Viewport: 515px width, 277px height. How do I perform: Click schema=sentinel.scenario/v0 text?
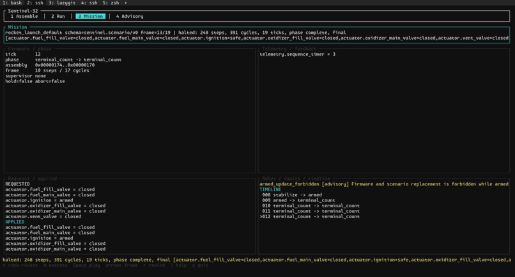[x=101, y=33]
